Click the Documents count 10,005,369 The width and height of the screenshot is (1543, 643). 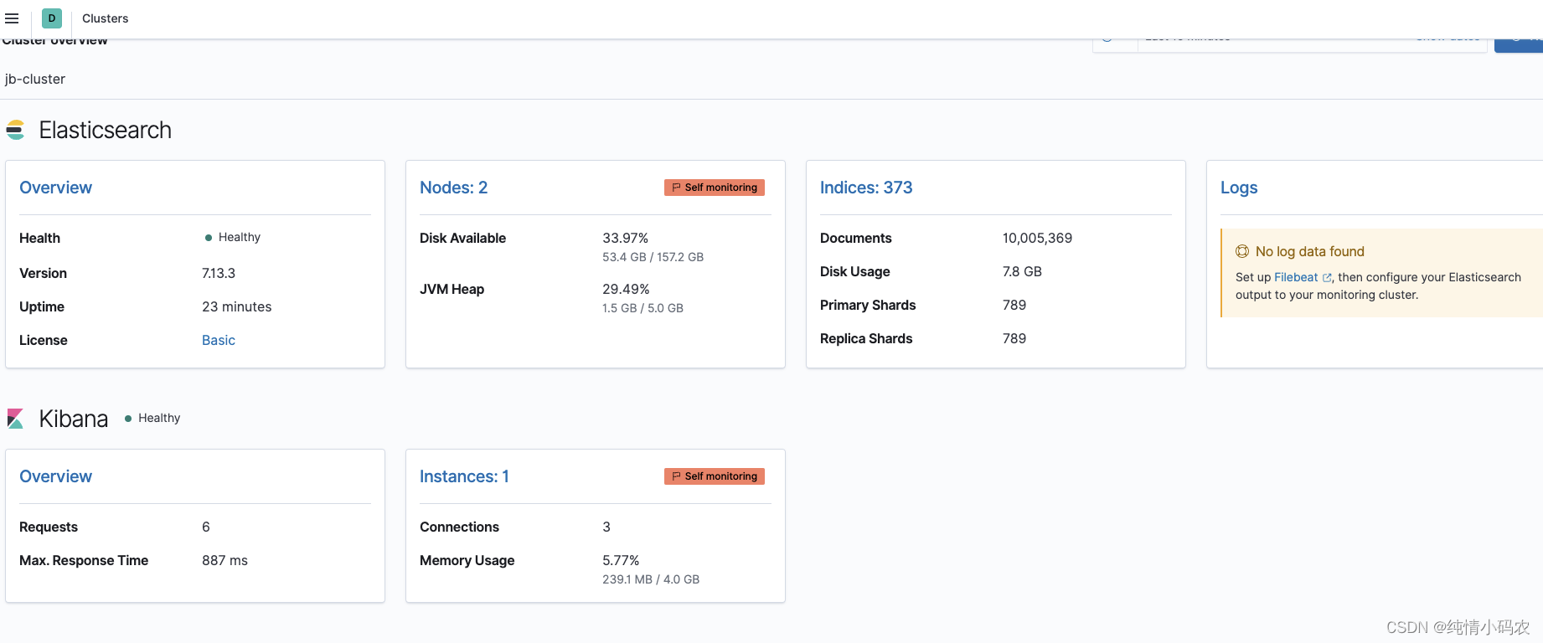(x=1037, y=238)
